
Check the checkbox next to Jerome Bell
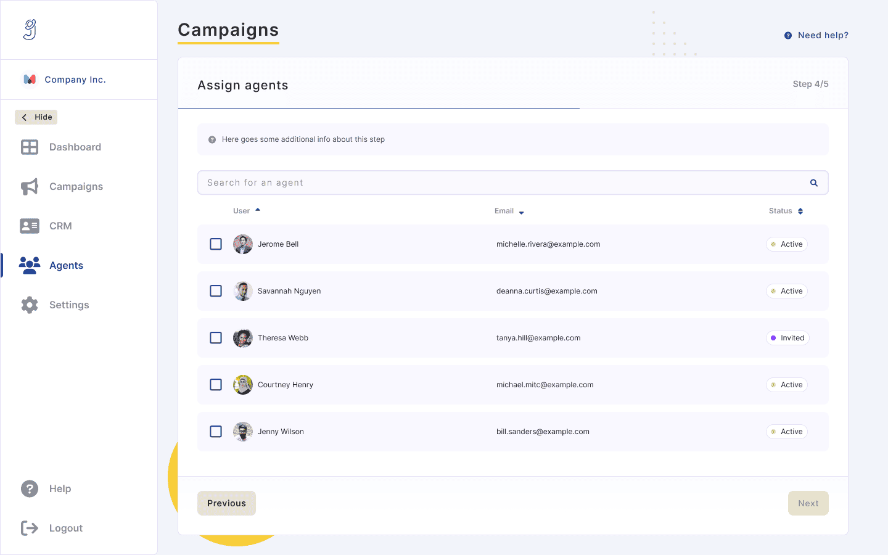216,244
